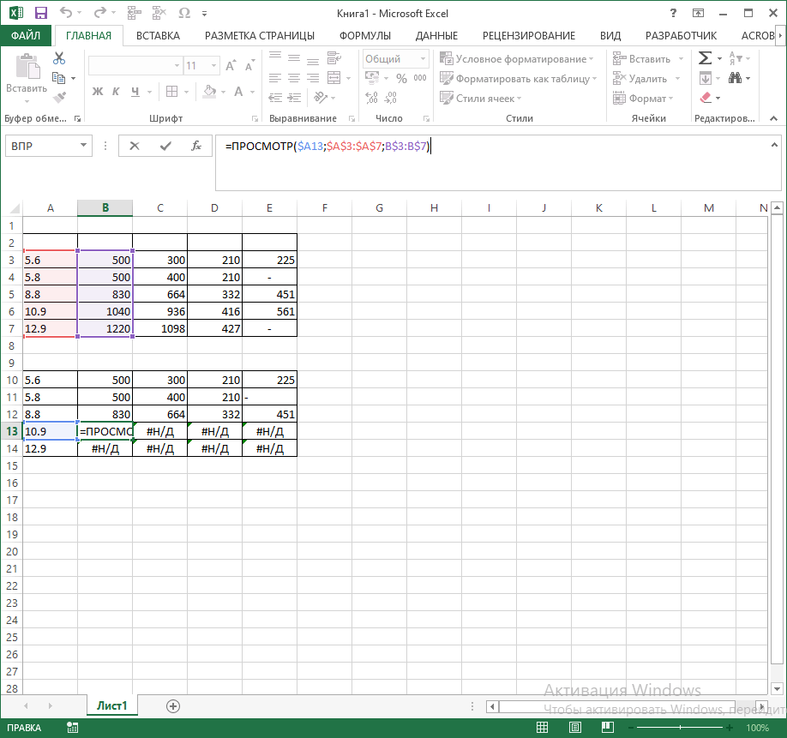Decrease decimal places
Image resolution: width=787 pixels, height=738 pixels.
tap(390, 98)
